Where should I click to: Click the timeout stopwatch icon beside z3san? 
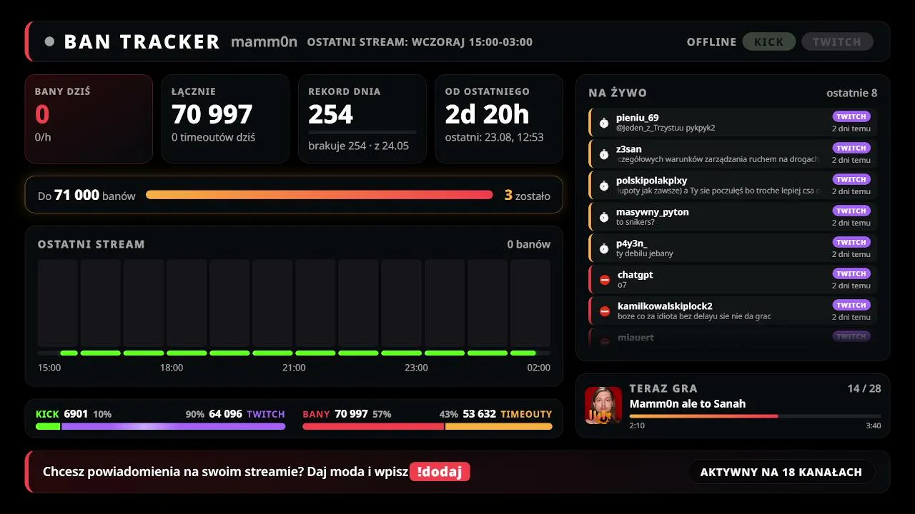click(604, 154)
